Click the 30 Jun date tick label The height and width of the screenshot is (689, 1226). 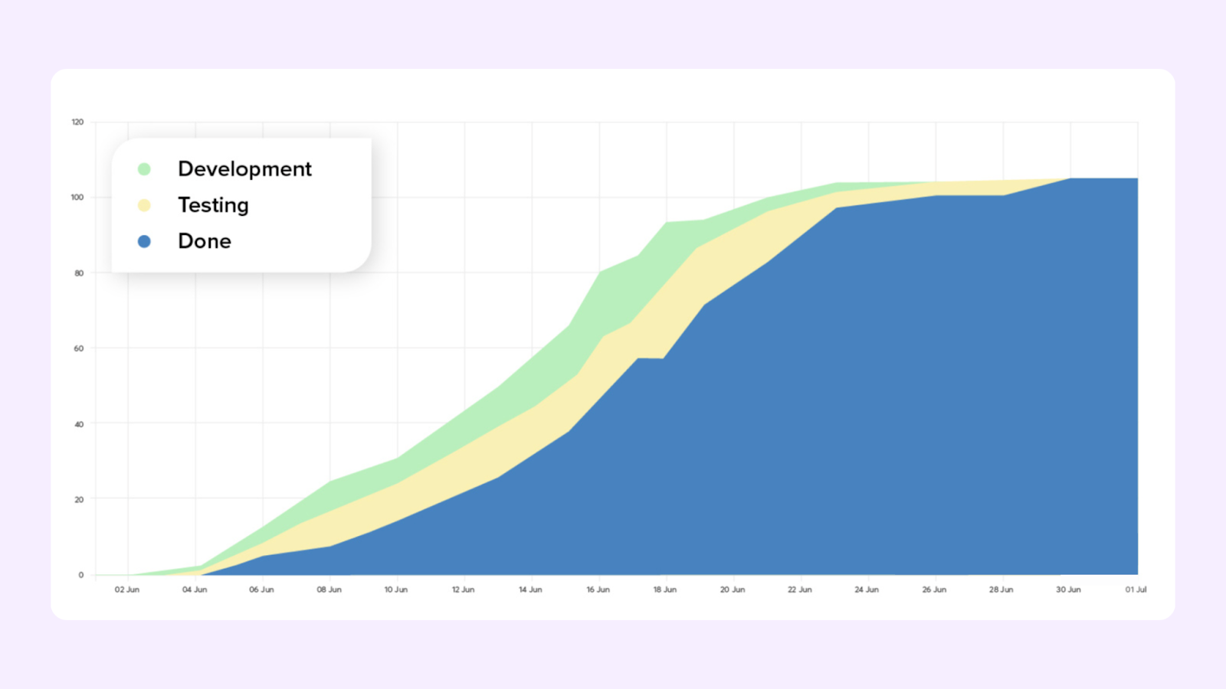(x=1068, y=589)
